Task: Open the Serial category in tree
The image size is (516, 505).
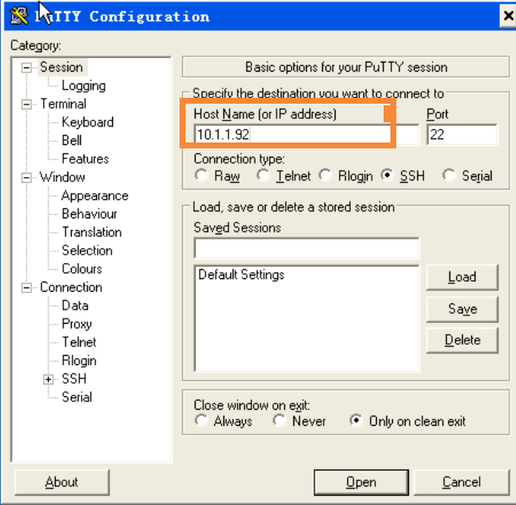Action: pyautogui.click(x=77, y=397)
